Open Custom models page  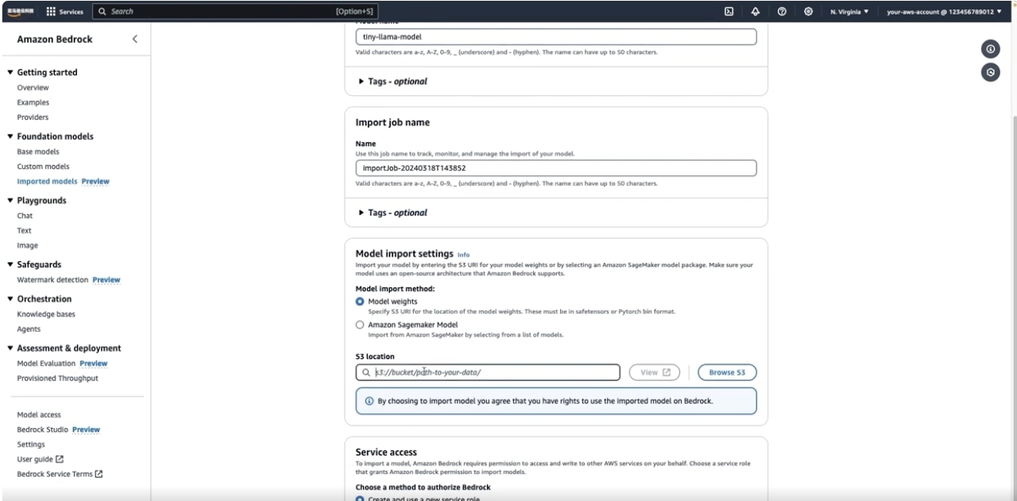[x=43, y=167]
